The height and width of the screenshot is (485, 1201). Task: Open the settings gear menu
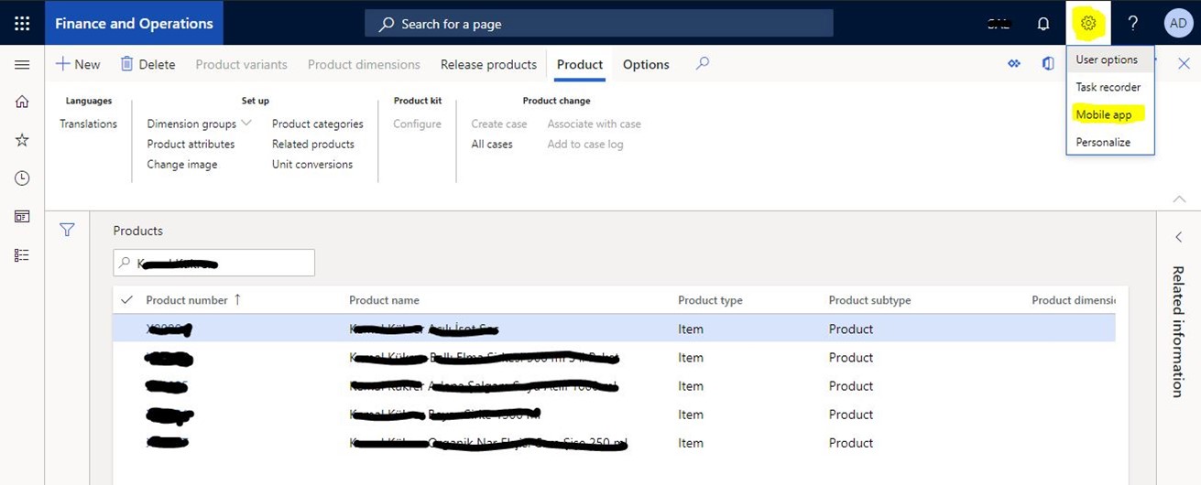(1088, 24)
